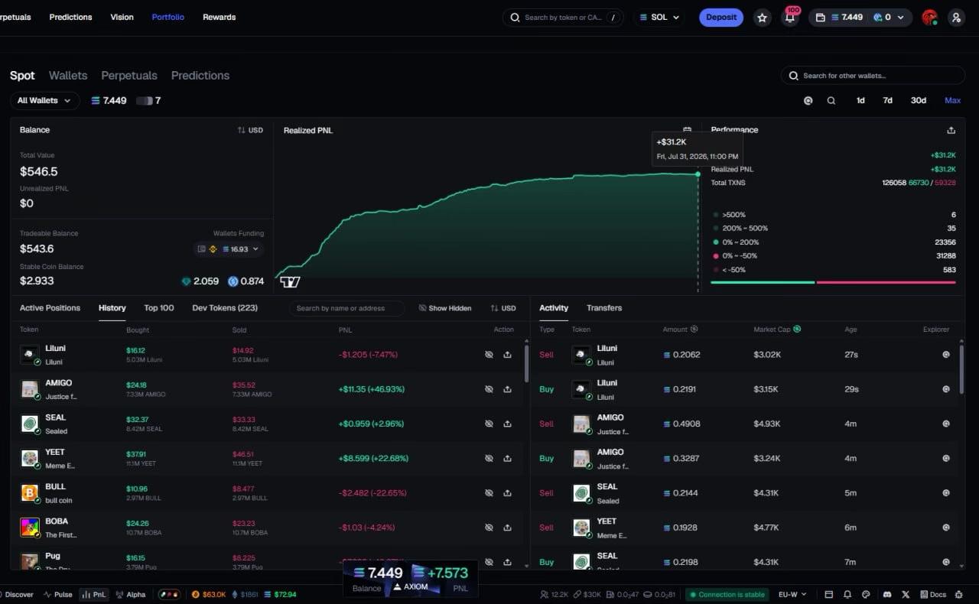Open the Active Positions tab
The image size is (979, 604).
(x=50, y=308)
